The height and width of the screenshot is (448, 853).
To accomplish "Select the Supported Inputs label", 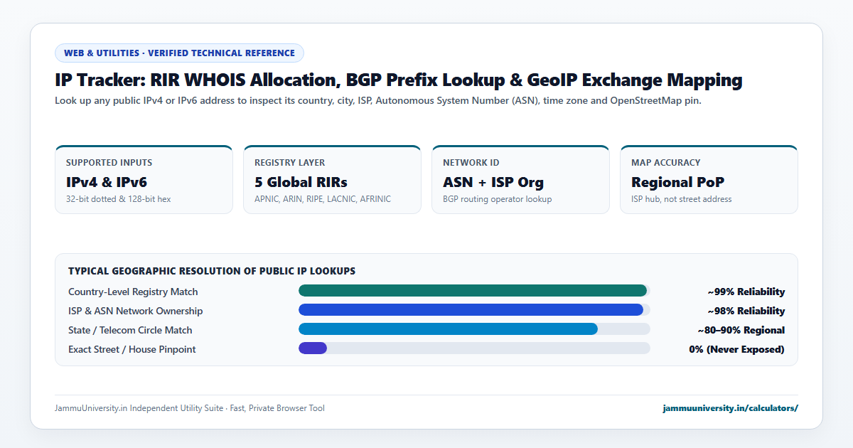I will (109, 163).
